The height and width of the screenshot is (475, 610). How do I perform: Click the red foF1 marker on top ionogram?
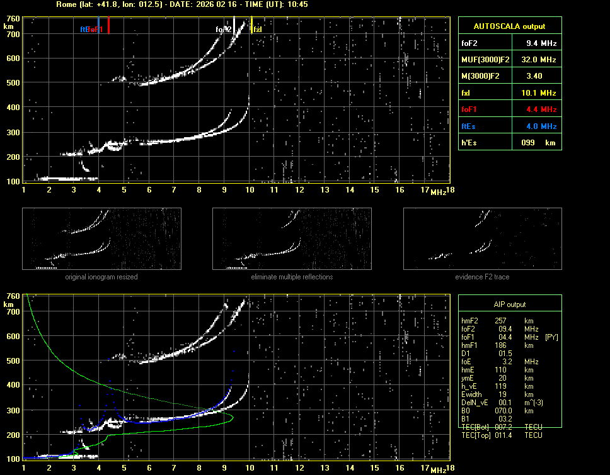[x=108, y=26]
